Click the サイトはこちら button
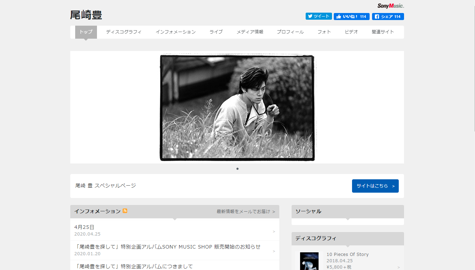 point(375,186)
